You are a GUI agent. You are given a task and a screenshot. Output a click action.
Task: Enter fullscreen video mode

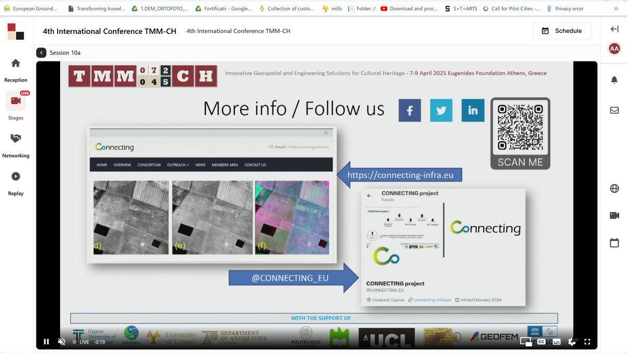point(587,342)
